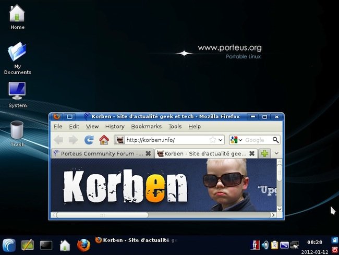
Task: Click the scroll right arrow
Action: click(273, 215)
